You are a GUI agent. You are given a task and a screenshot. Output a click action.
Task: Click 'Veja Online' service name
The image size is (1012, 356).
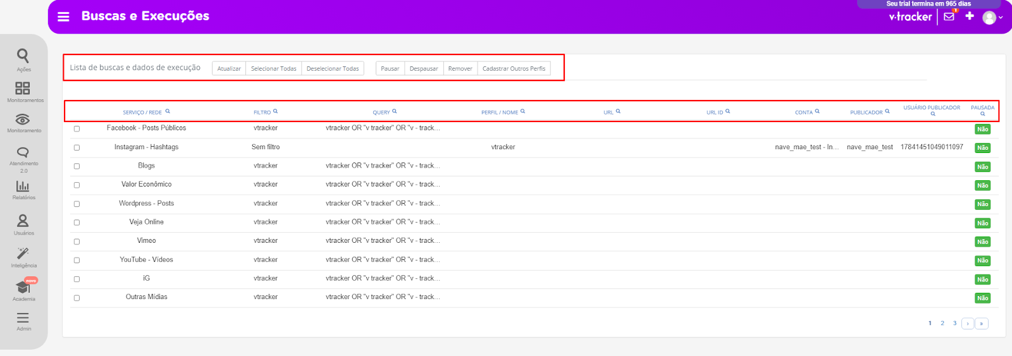[x=147, y=222]
